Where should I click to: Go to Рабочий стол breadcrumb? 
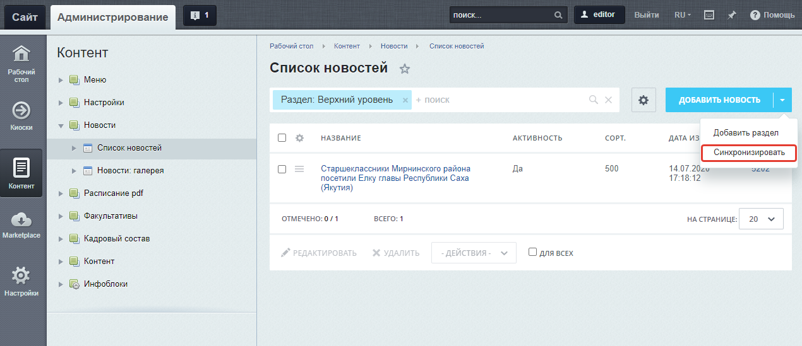(290, 46)
